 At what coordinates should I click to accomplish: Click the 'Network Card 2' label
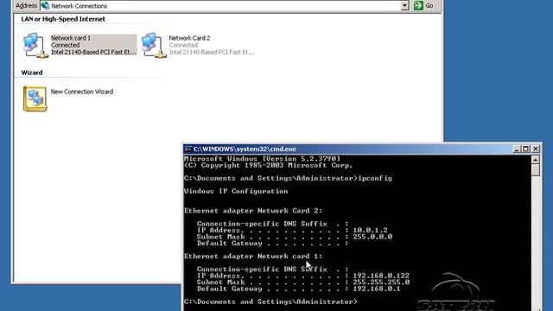click(189, 38)
